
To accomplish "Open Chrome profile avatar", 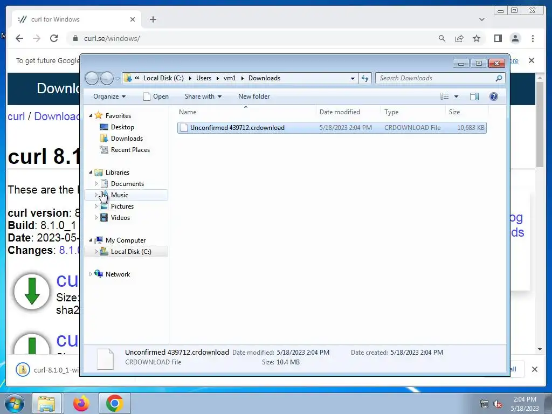I will 515,38.
